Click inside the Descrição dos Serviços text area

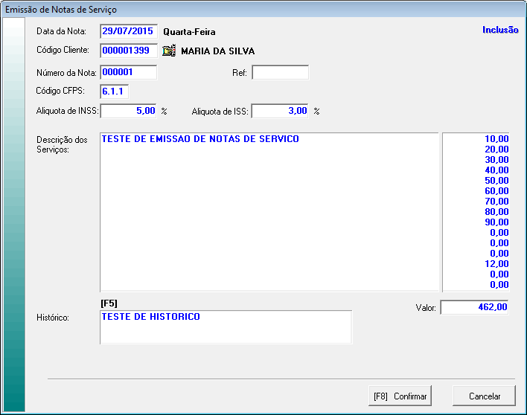[268, 212]
